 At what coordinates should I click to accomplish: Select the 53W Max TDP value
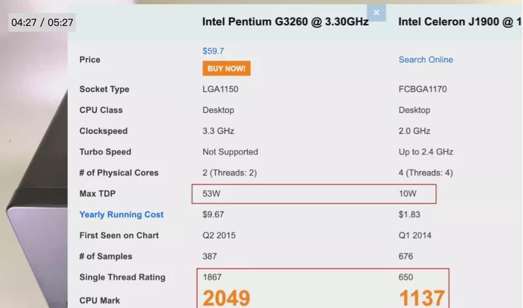(212, 194)
